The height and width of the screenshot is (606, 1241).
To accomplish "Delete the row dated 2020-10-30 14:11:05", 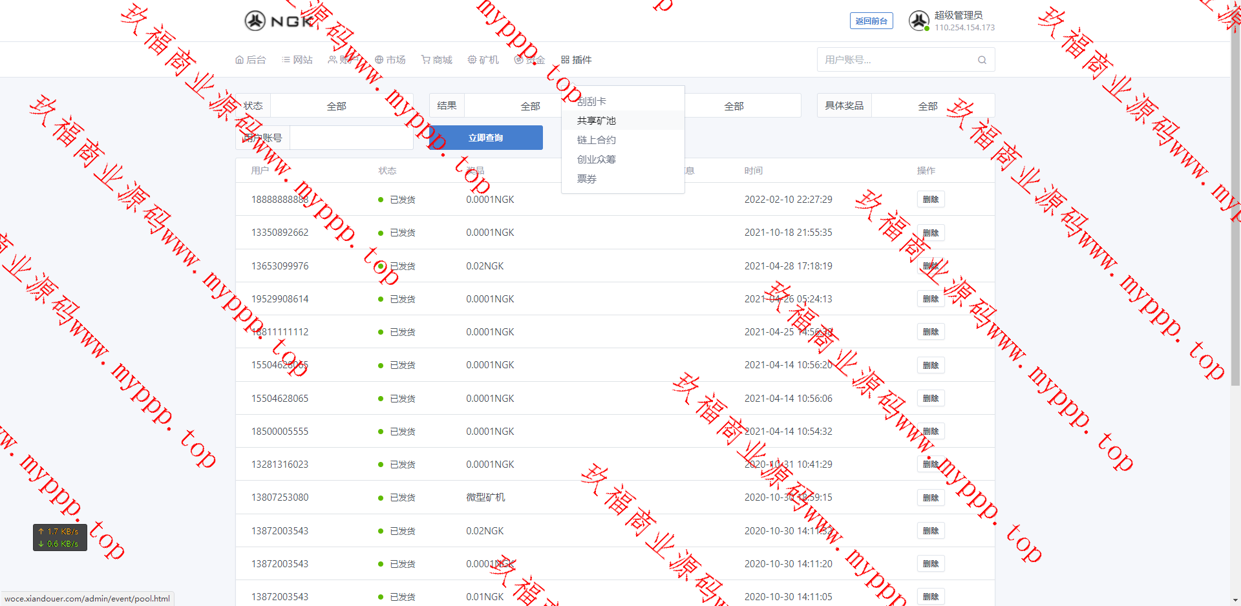I will tap(931, 597).
